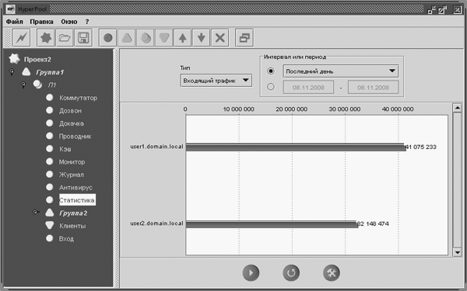Click the end date field 08.11.2008
The height and width of the screenshot is (291, 467).
[373, 87]
